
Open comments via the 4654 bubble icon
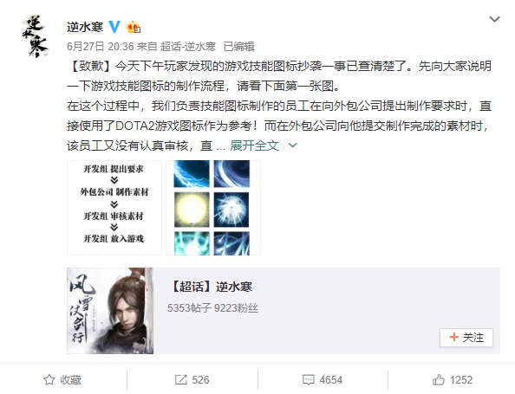[x=309, y=379]
